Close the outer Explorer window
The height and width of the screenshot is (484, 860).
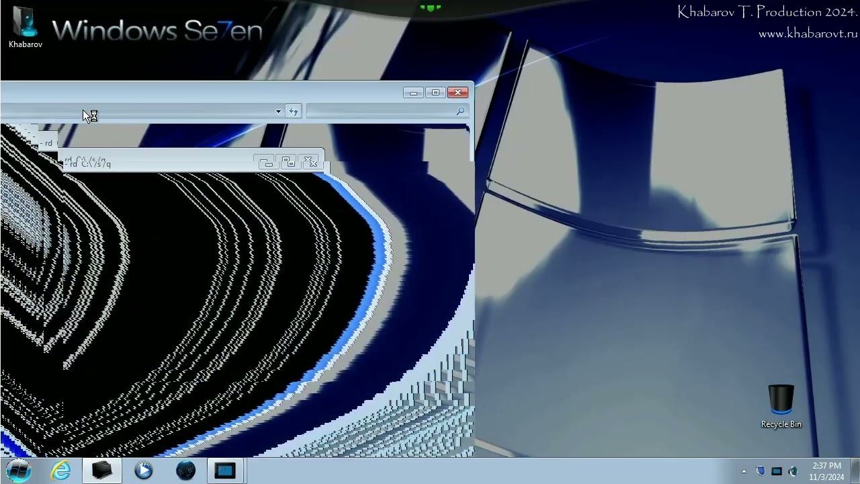[x=458, y=92]
